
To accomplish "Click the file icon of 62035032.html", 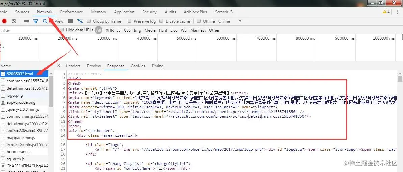I will [x=3, y=74].
